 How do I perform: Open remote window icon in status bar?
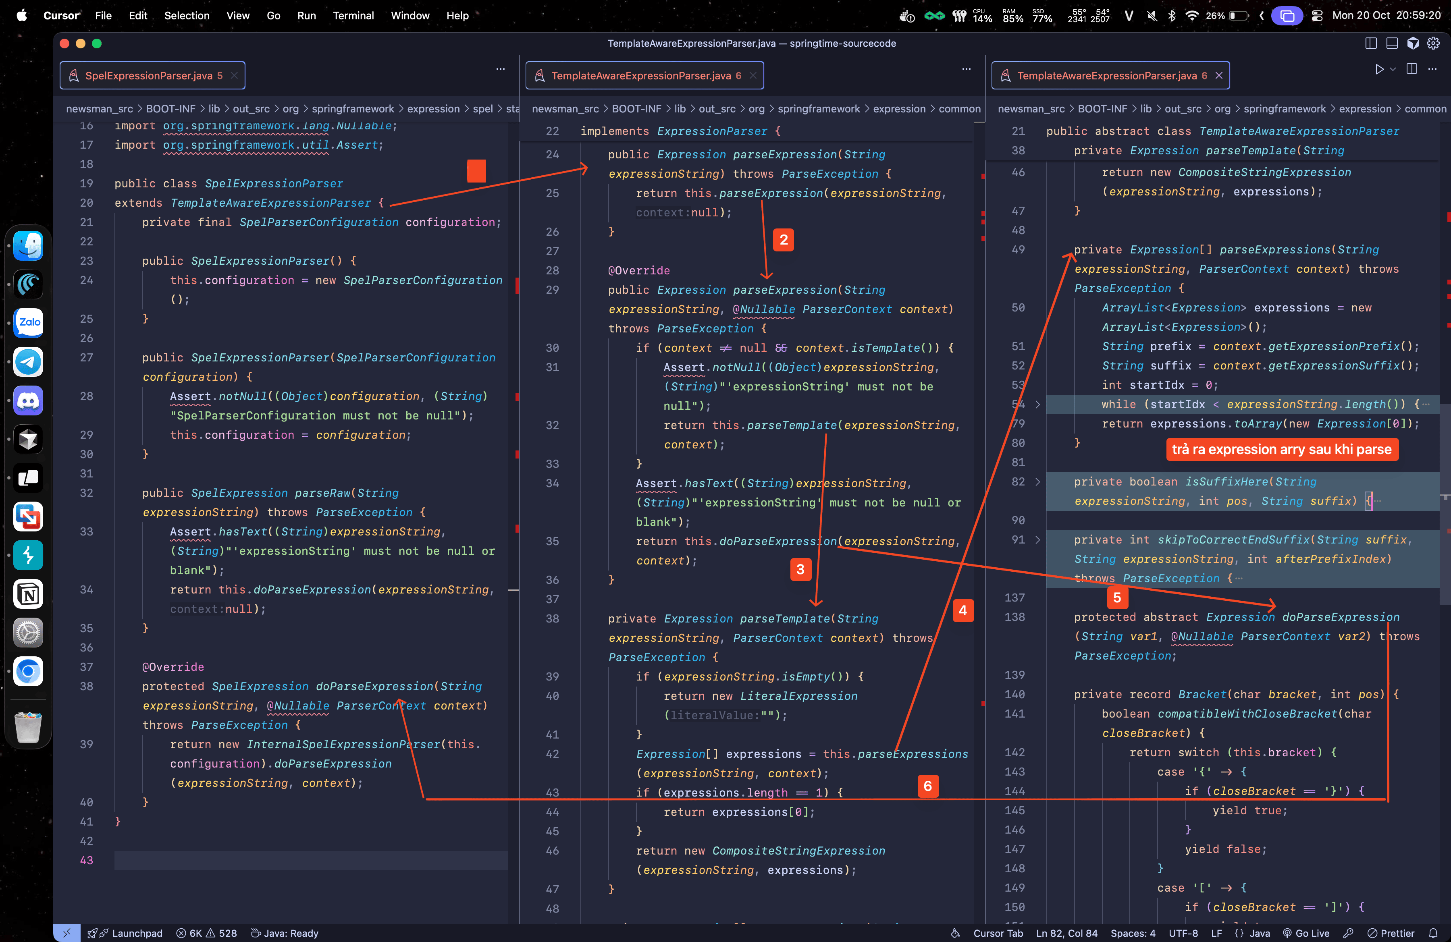tap(67, 933)
